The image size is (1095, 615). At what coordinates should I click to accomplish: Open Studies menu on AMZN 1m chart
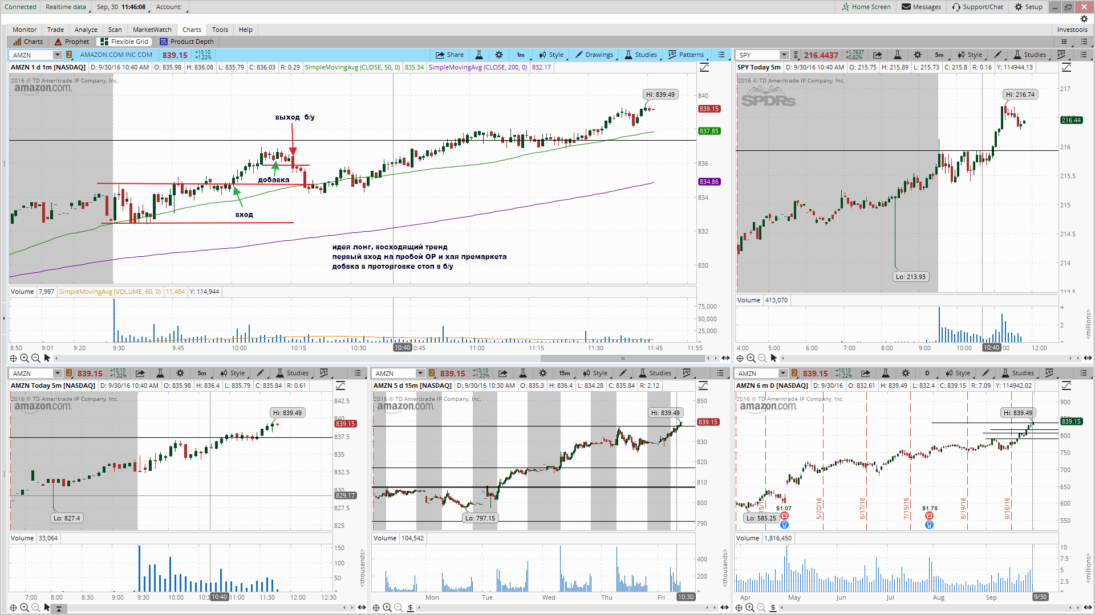[641, 55]
